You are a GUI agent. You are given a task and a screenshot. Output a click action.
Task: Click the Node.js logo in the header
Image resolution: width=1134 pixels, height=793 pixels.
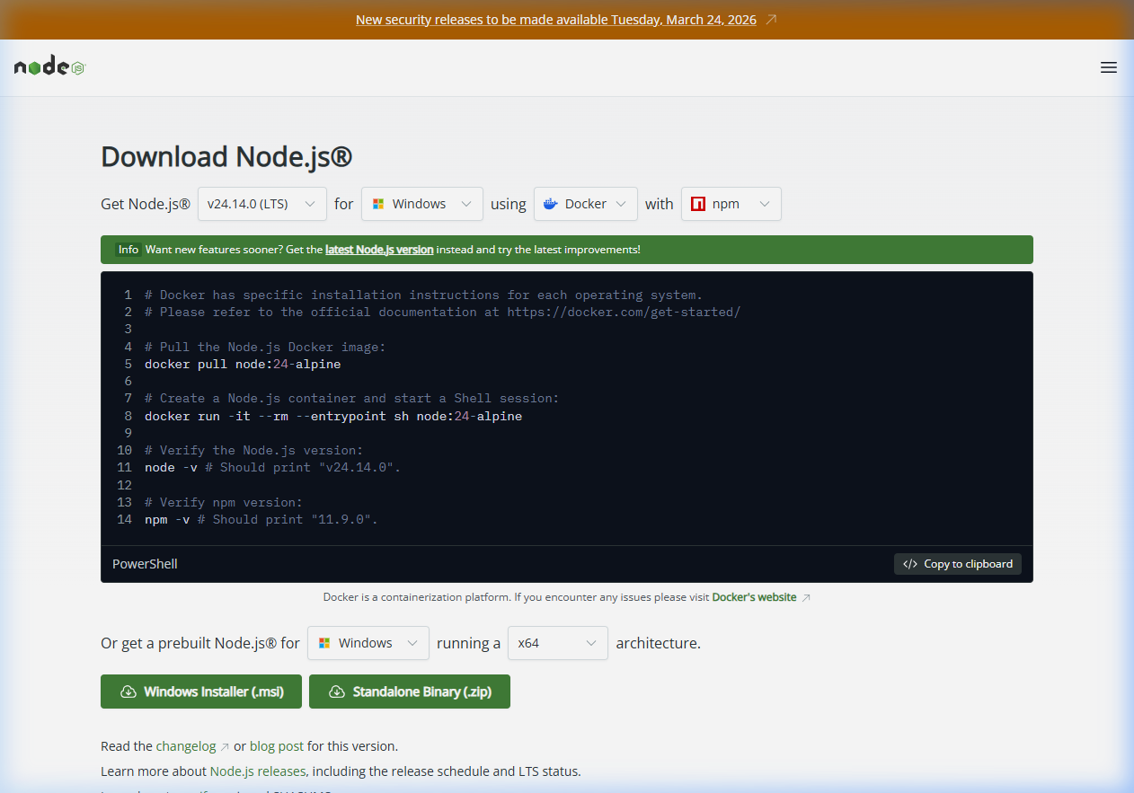(49, 66)
